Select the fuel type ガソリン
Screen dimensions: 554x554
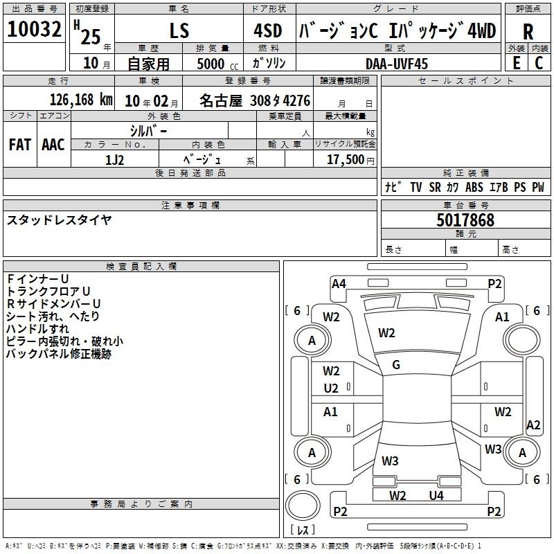(x=269, y=63)
